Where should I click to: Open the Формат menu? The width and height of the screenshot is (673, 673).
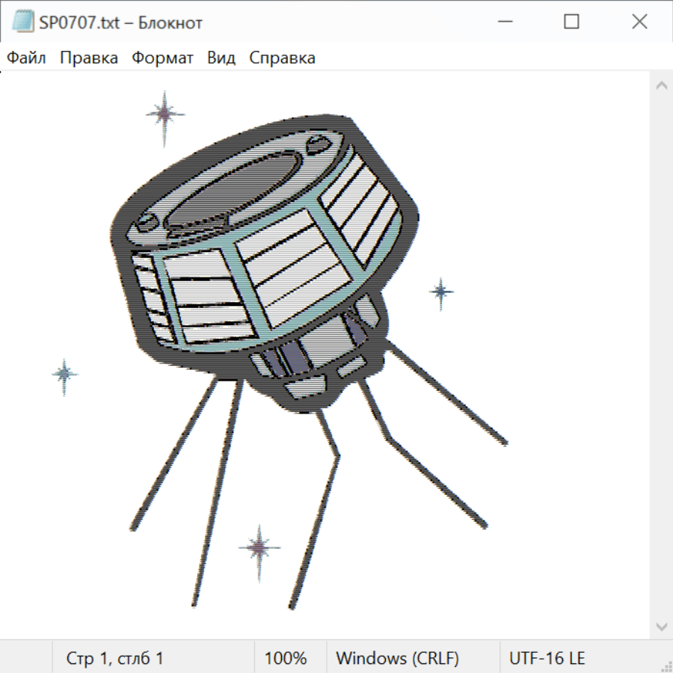click(162, 58)
